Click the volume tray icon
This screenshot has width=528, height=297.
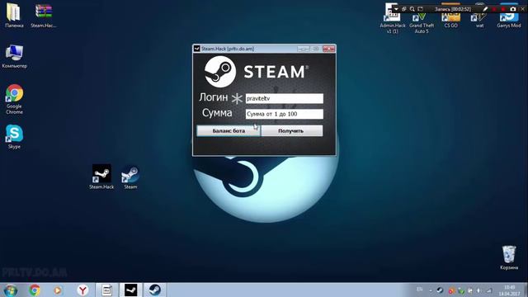[479, 290]
